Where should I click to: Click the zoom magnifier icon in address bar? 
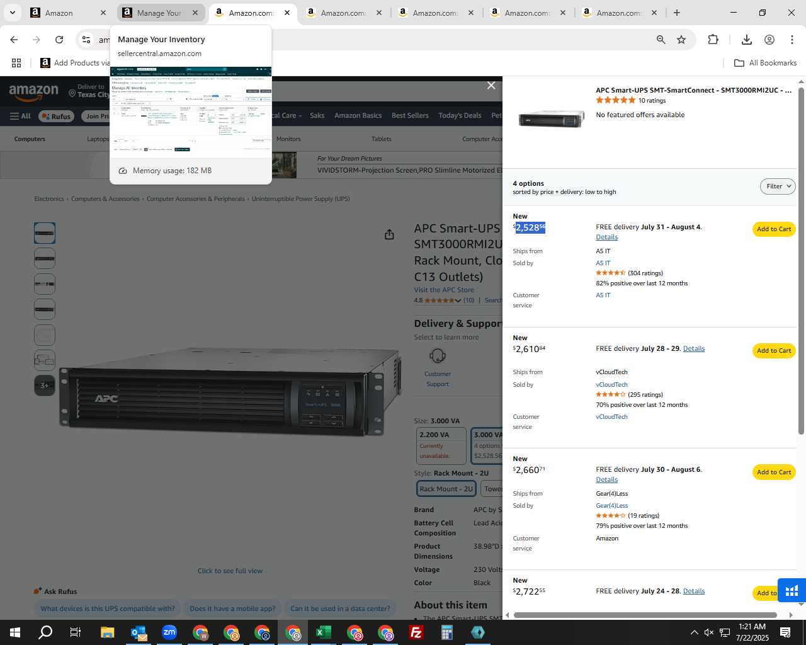pos(661,40)
